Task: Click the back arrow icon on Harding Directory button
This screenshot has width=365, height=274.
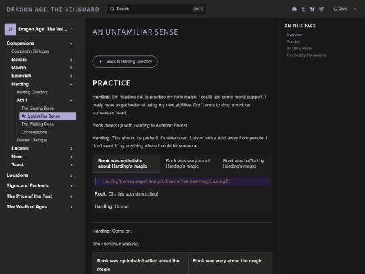Action: 101,62
